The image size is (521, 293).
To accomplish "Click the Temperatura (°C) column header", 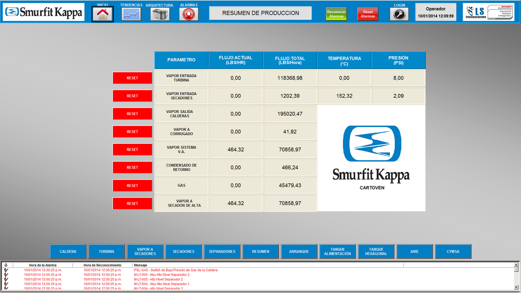I will 344,60.
